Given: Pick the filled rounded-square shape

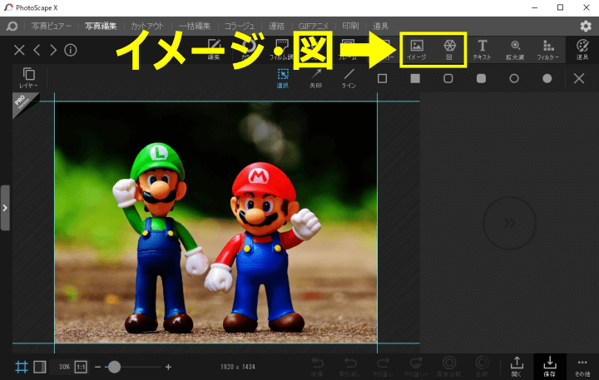Looking at the screenshot, I should (x=482, y=79).
